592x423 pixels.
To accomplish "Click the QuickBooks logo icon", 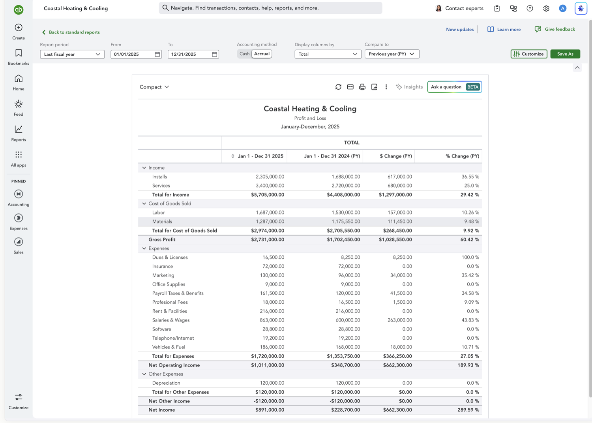I will coord(19,9).
